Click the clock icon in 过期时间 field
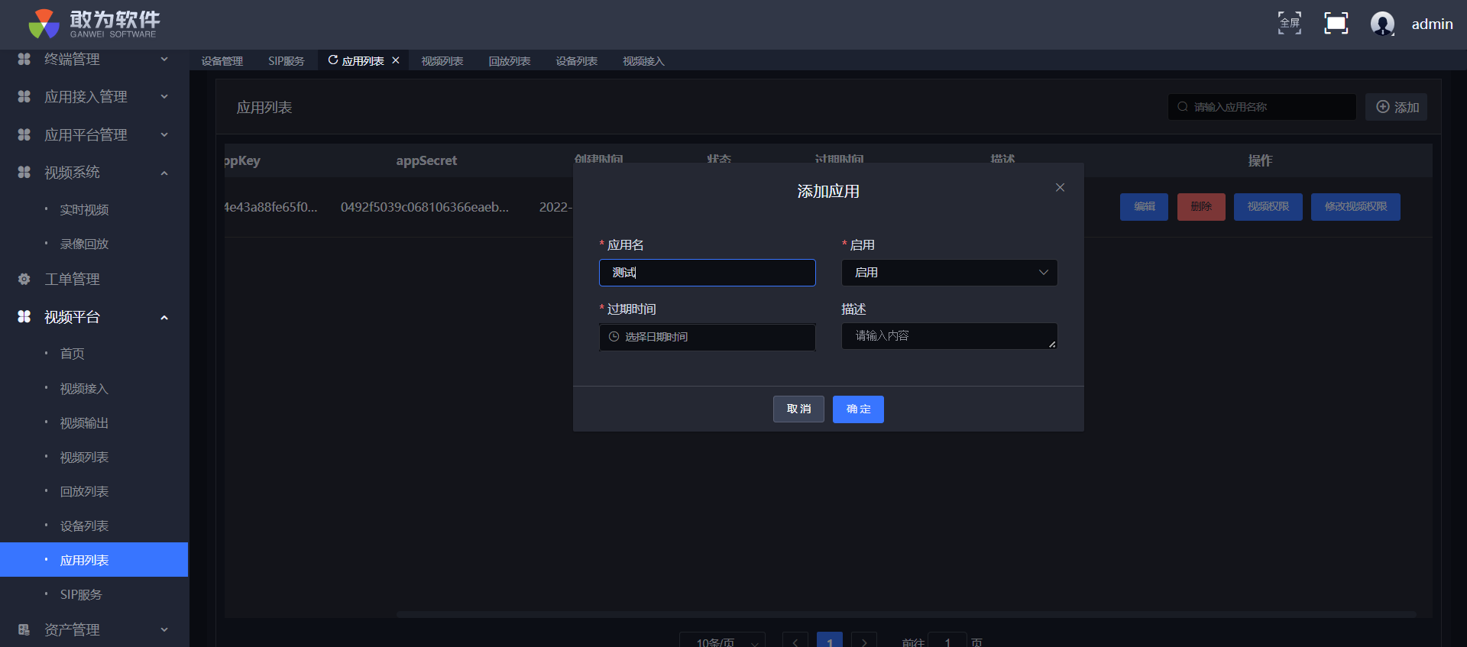 tap(614, 337)
